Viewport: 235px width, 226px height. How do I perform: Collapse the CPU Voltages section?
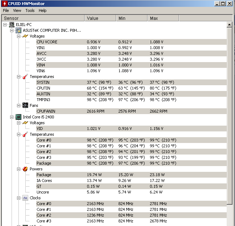pyautogui.click(x=18, y=123)
